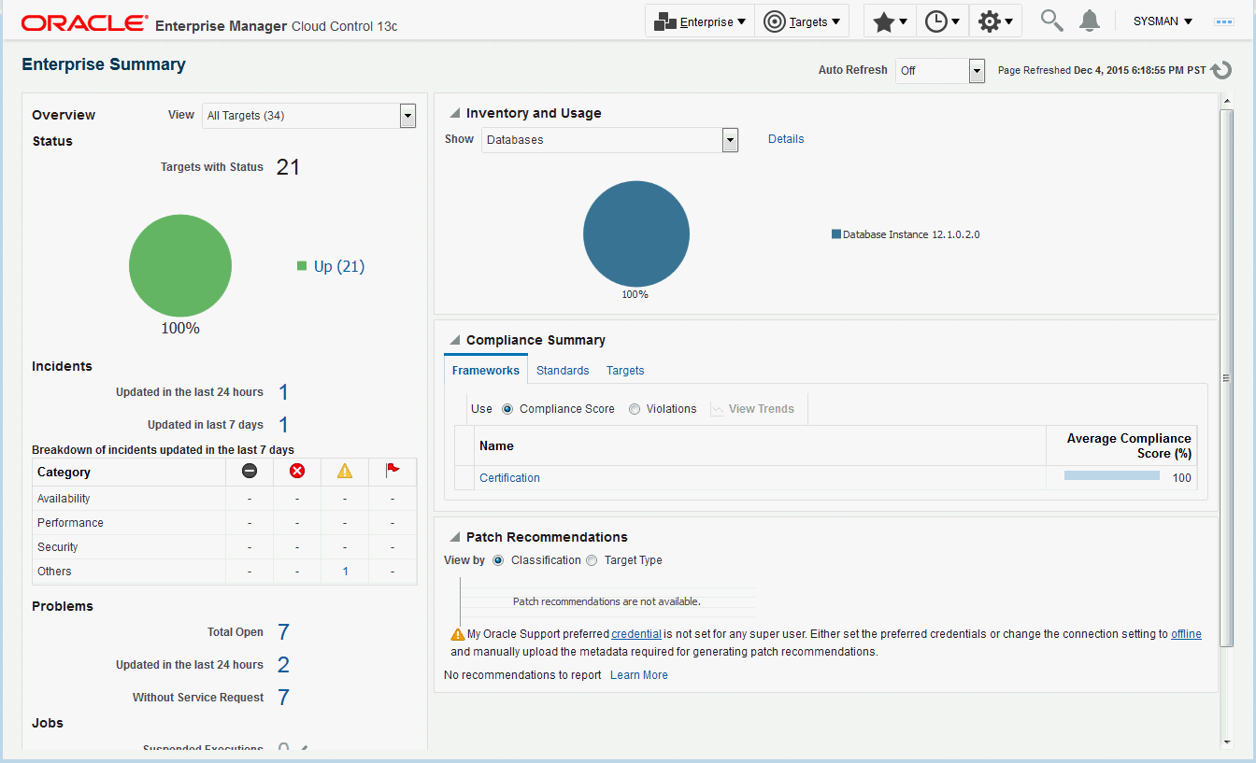The height and width of the screenshot is (763, 1256).
Task: Click the Availability category row
Action: (224, 499)
